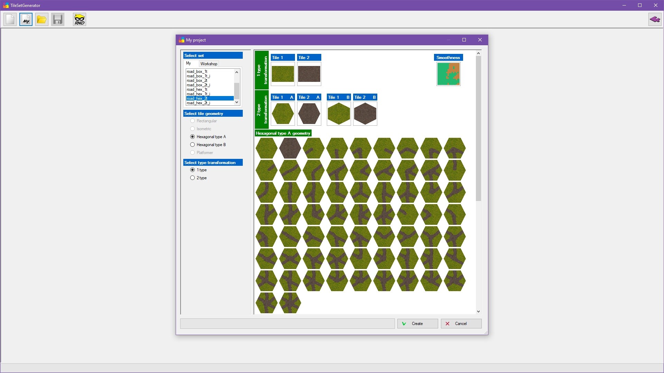664x373 pixels.
Task: Save the tileset with the floppy disk icon
Action: 57,19
